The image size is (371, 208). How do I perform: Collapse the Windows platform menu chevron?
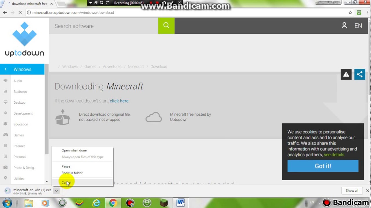pyautogui.click(x=5, y=69)
